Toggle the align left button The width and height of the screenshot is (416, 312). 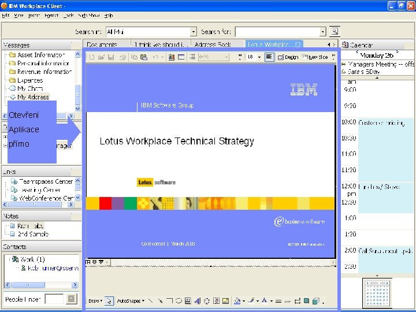269,57
